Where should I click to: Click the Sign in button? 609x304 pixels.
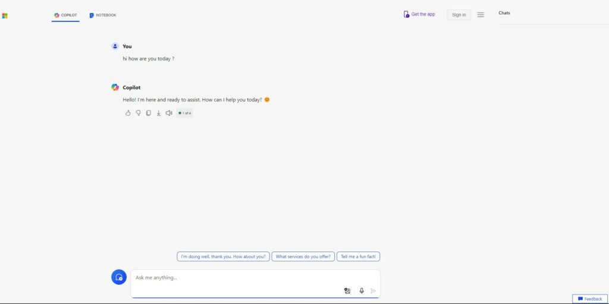(459, 15)
